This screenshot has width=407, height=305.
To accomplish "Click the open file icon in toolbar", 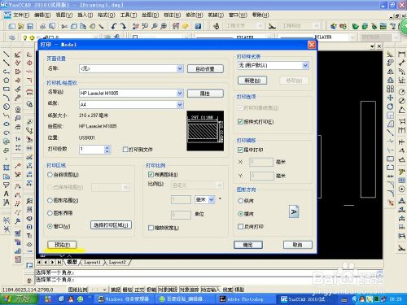I will (x=21, y=26).
